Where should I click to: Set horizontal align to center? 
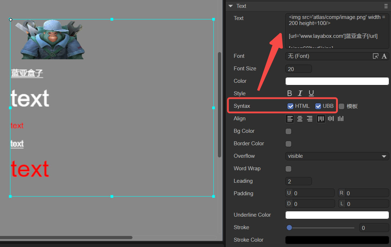pos(300,119)
